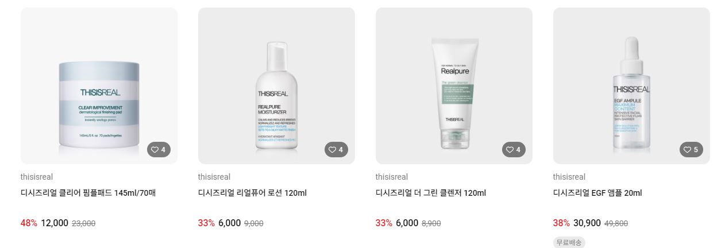This screenshot has height=248, width=725.
Task: Like the EGF ampoule product
Action: point(691,150)
